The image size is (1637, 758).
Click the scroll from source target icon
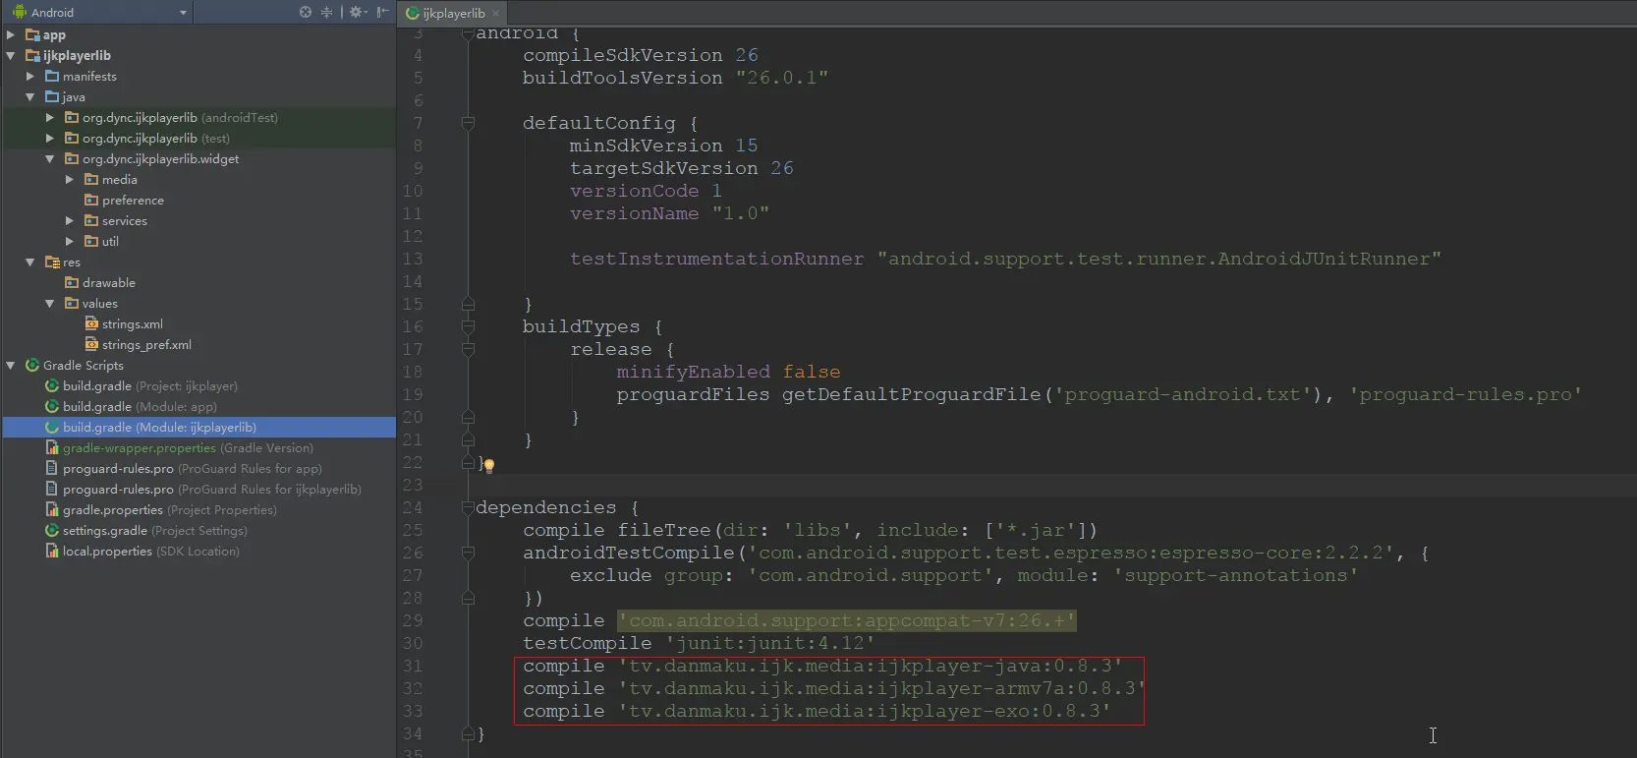306,12
